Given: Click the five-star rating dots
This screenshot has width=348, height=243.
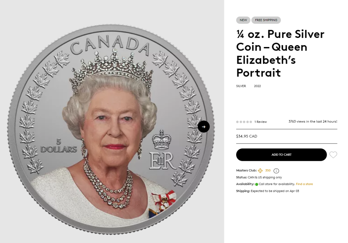Looking at the screenshot, I should click(244, 122).
